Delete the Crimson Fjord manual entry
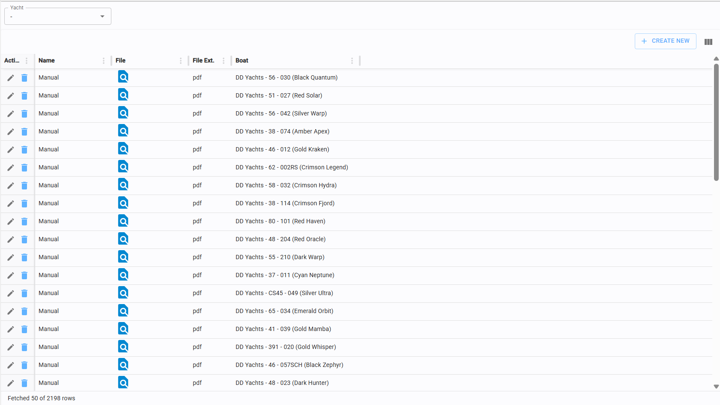 pos(24,204)
